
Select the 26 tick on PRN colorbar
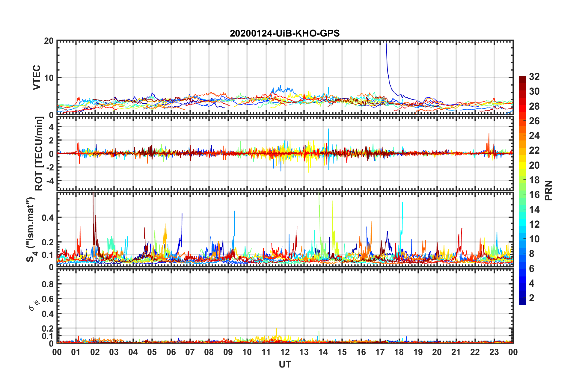pyautogui.click(x=534, y=121)
